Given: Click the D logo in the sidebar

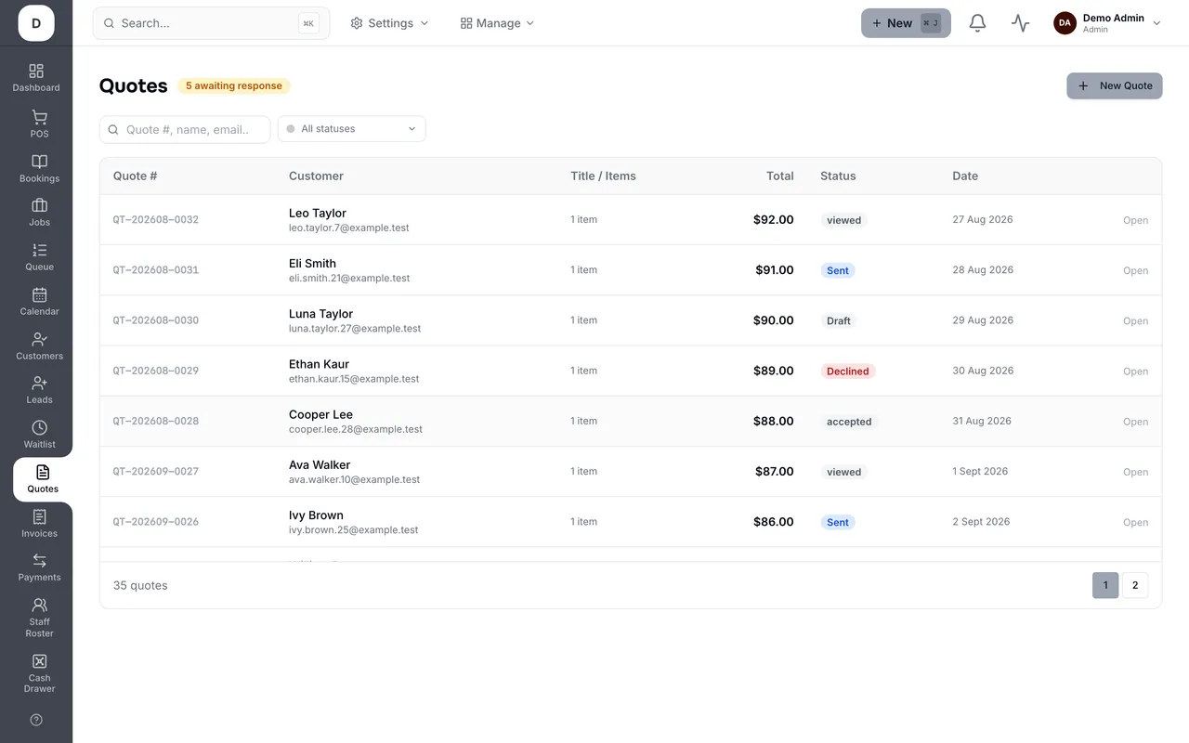Looking at the screenshot, I should coord(36,23).
